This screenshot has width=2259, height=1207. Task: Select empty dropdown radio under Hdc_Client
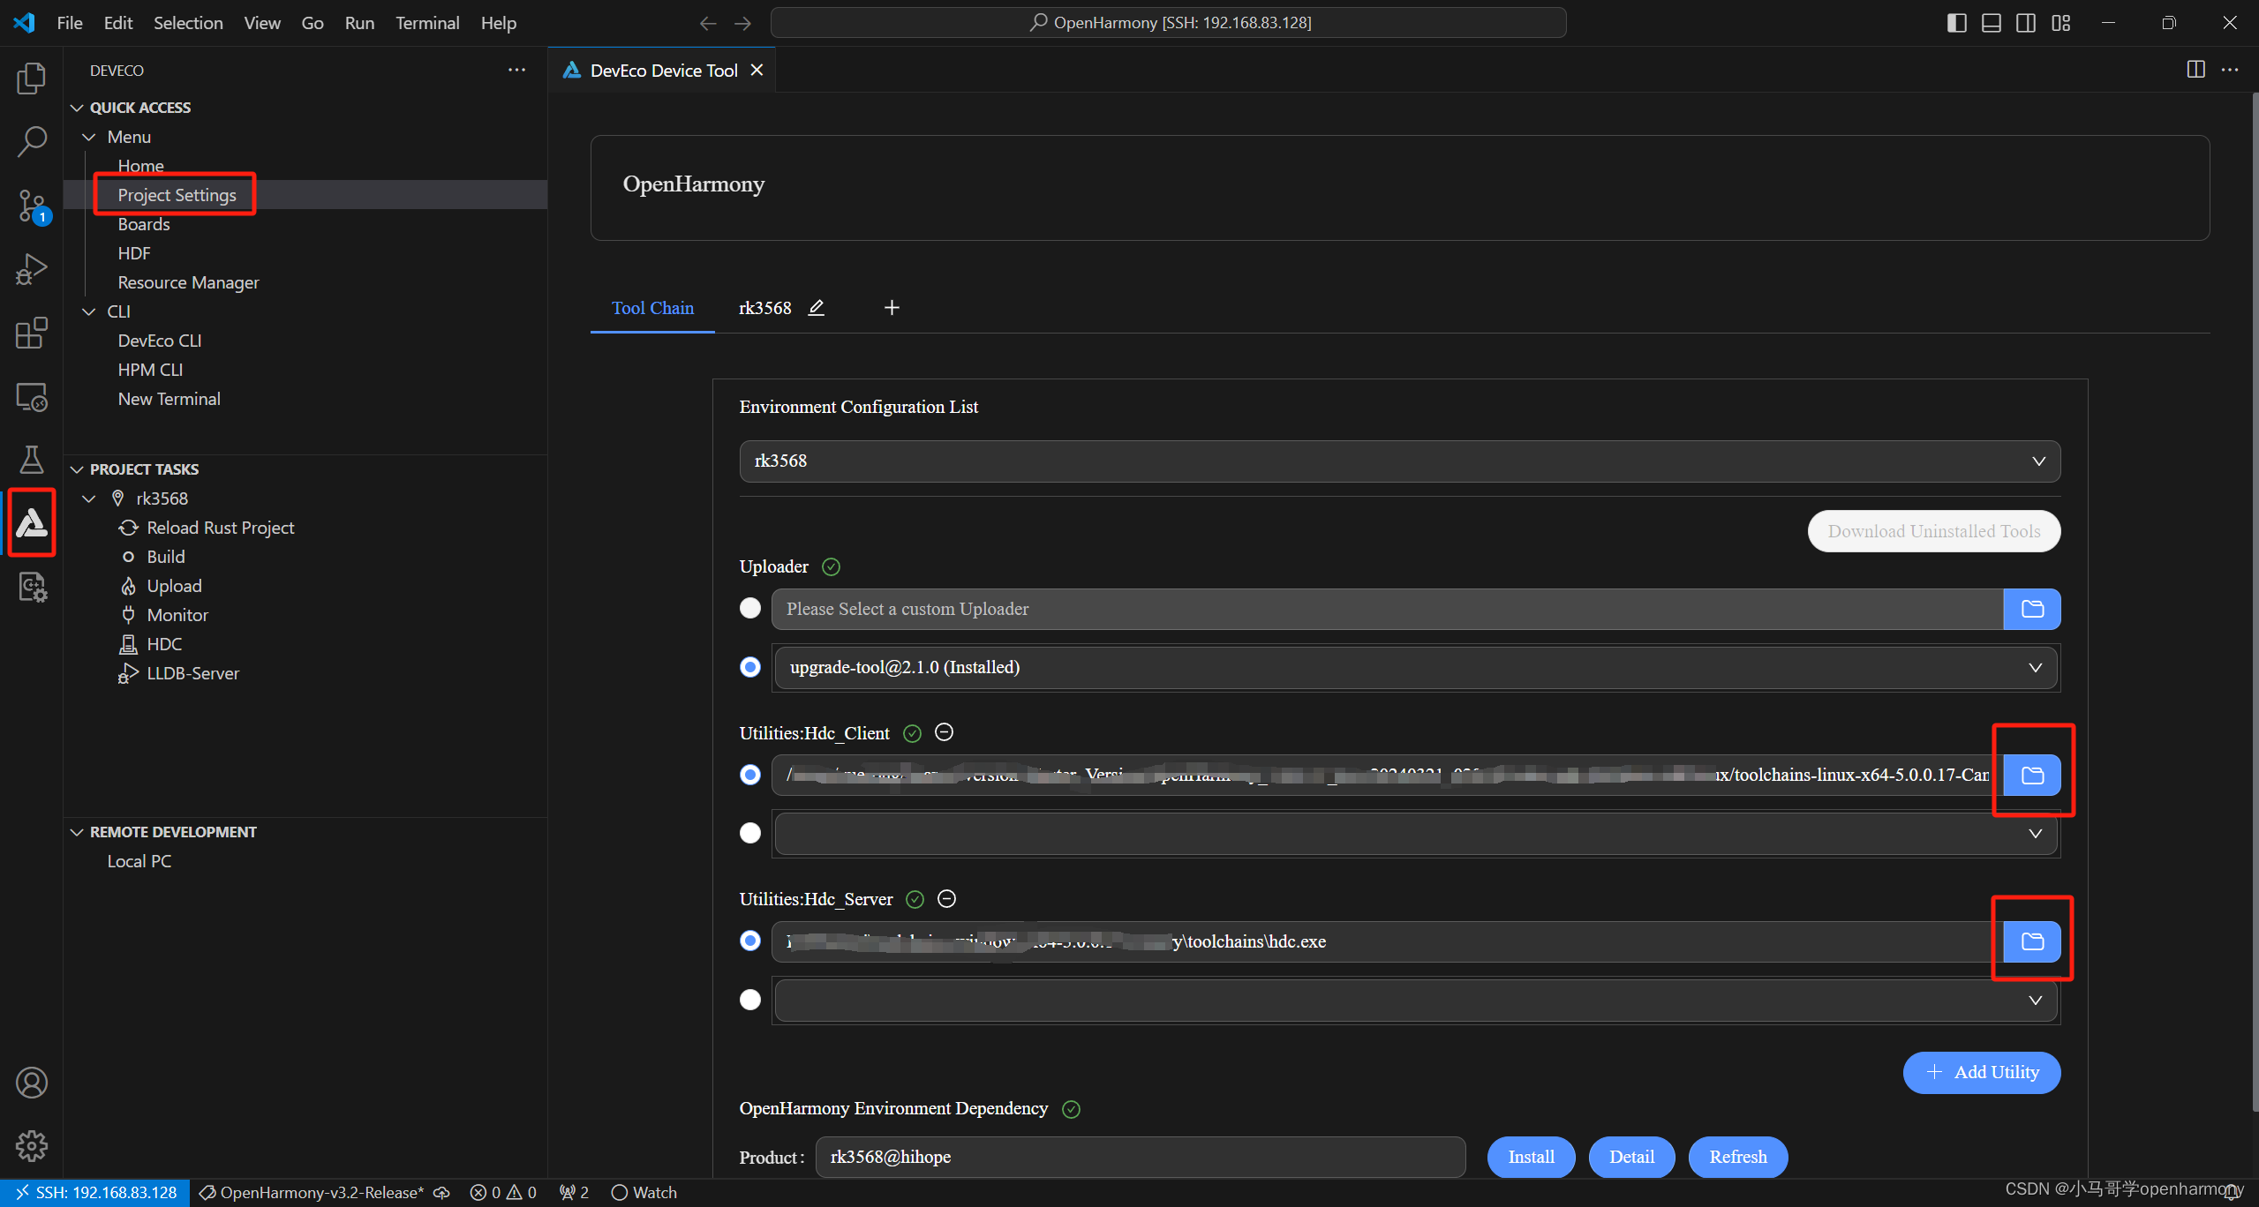click(x=750, y=833)
